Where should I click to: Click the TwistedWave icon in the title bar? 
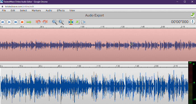tap(1, 2)
